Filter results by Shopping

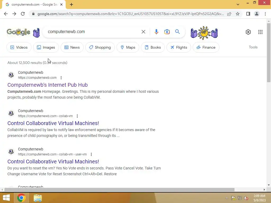100,47
